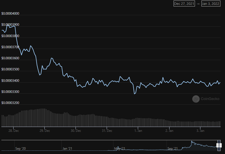
Task: Grab the left navigator range handle
Action: [218, 145]
